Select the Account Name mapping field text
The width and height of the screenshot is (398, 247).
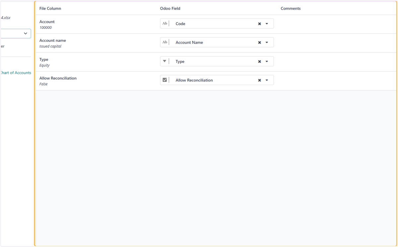tap(189, 42)
